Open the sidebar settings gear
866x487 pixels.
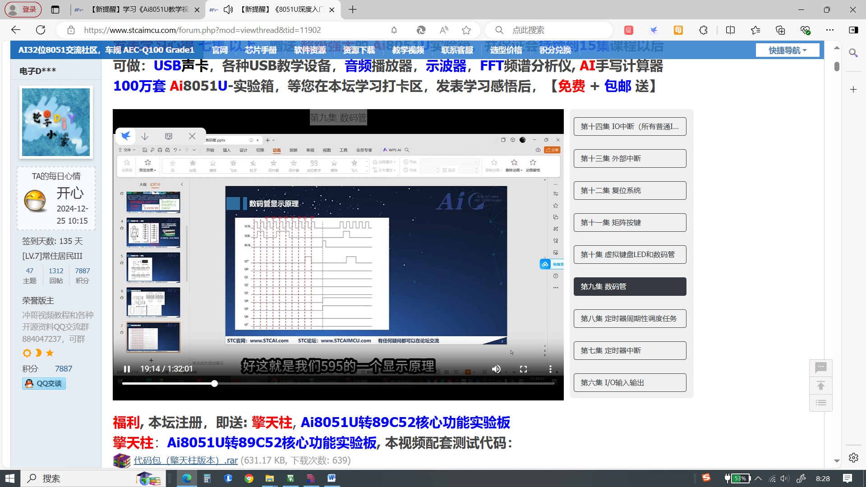pos(853,458)
